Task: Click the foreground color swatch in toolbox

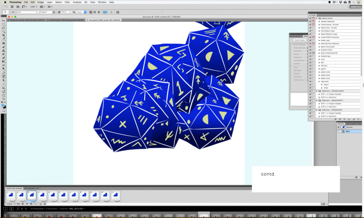Action: coord(3,105)
